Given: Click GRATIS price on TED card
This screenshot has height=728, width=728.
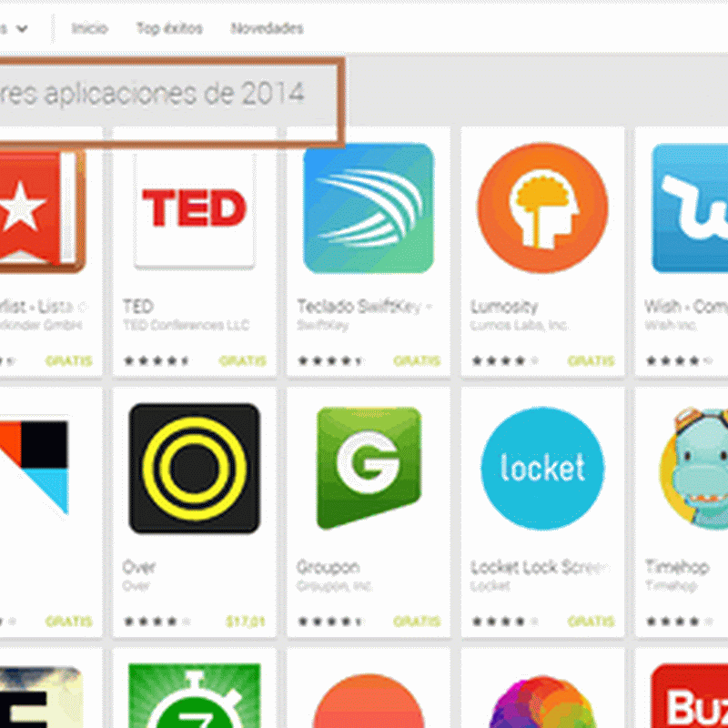Looking at the screenshot, I should point(243,360).
